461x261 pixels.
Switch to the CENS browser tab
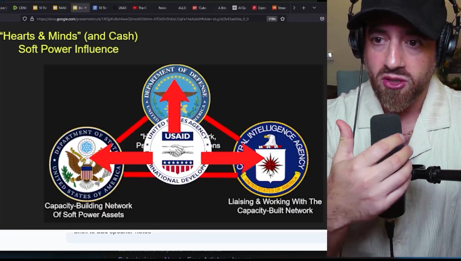(20, 8)
